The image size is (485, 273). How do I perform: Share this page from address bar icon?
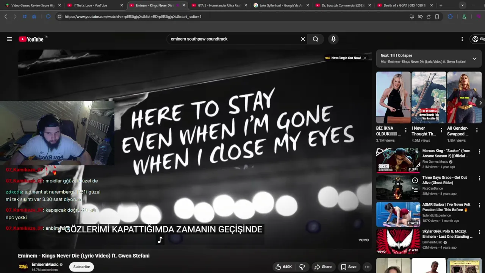(429, 17)
